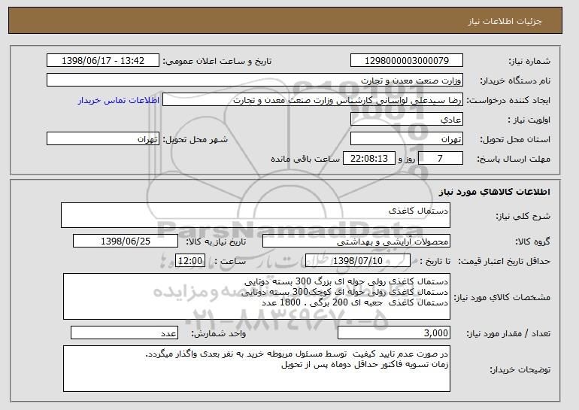Click the header title جزئیات اطلاعات نیاز

pos(505,21)
